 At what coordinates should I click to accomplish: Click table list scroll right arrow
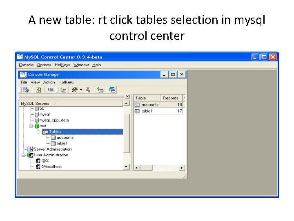[181, 168]
